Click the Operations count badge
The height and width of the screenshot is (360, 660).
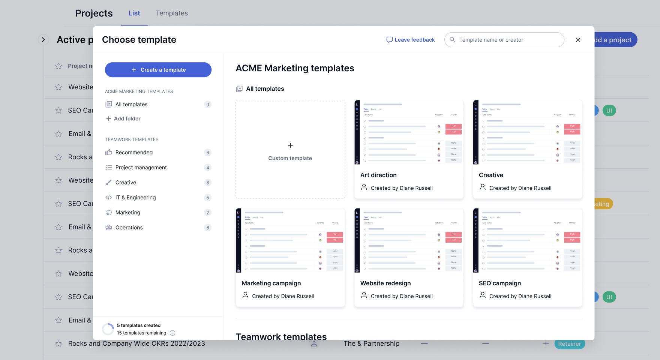(x=208, y=227)
